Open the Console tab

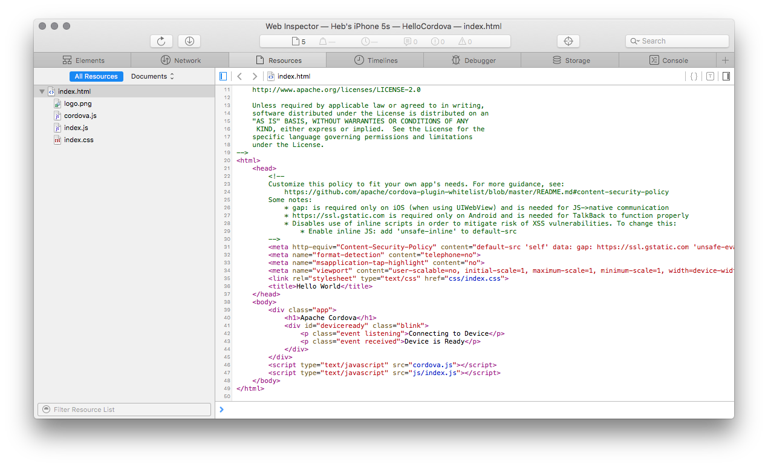click(x=668, y=60)
